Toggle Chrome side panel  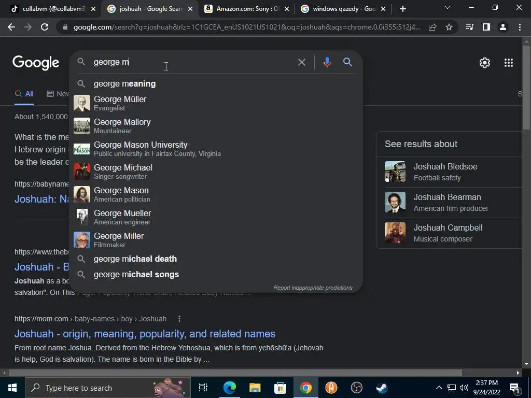[x=486, y=27]
